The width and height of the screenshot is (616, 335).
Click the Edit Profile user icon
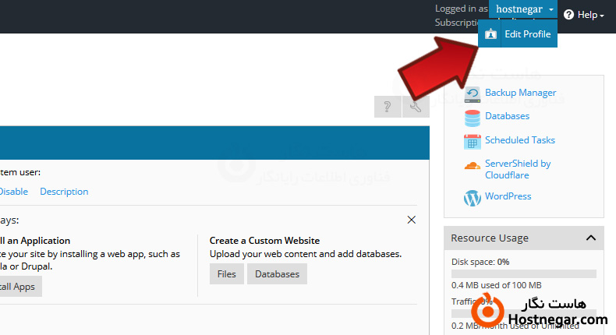pyautogui.click(x=490, y=34)
